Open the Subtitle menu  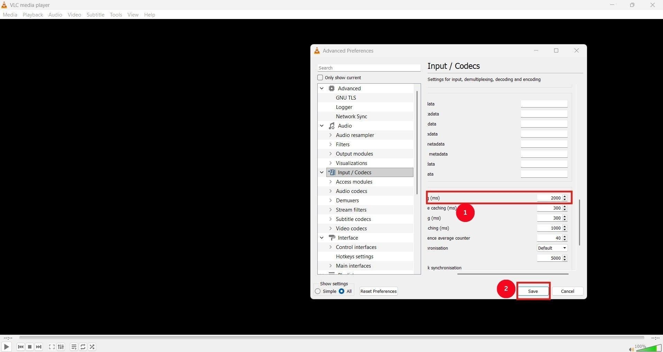click(95, 15)
